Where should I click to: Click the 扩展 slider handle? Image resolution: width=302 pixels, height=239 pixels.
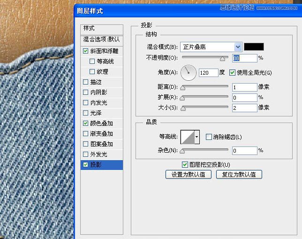click(x=182, y=98)
